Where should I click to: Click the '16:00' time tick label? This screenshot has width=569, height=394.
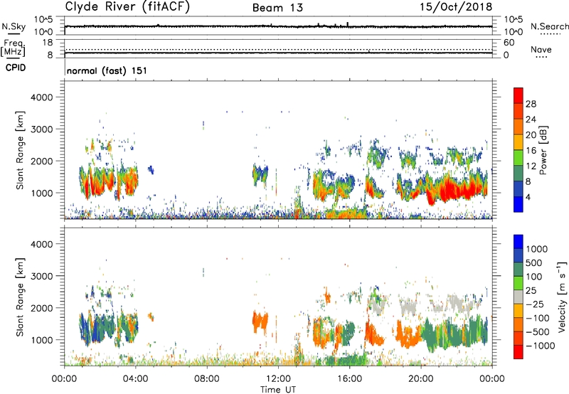[349, 379]
